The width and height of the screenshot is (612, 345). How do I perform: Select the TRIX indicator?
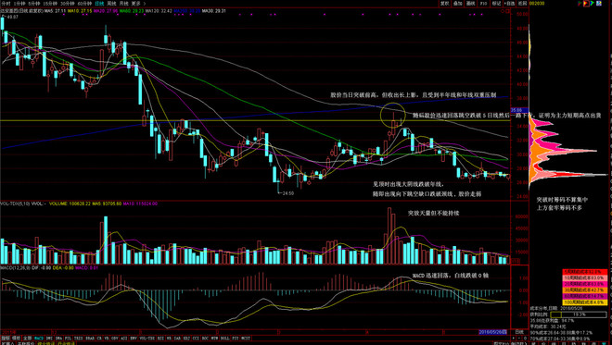(78, 339)
